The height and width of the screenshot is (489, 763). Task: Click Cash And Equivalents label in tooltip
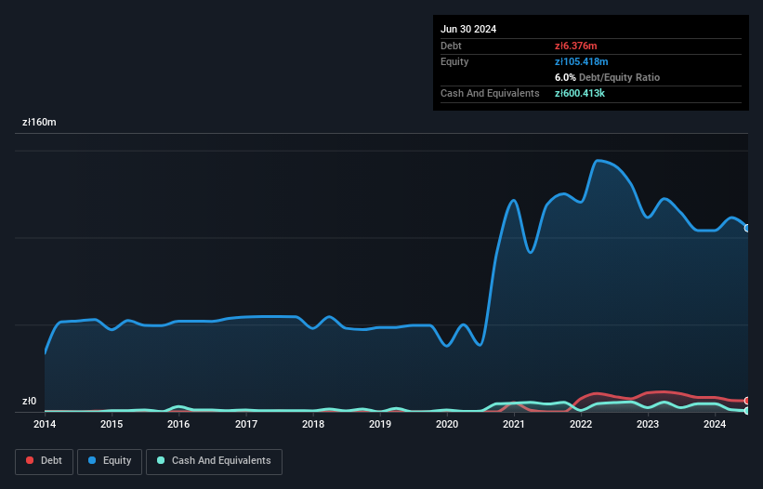pos(490,93)
